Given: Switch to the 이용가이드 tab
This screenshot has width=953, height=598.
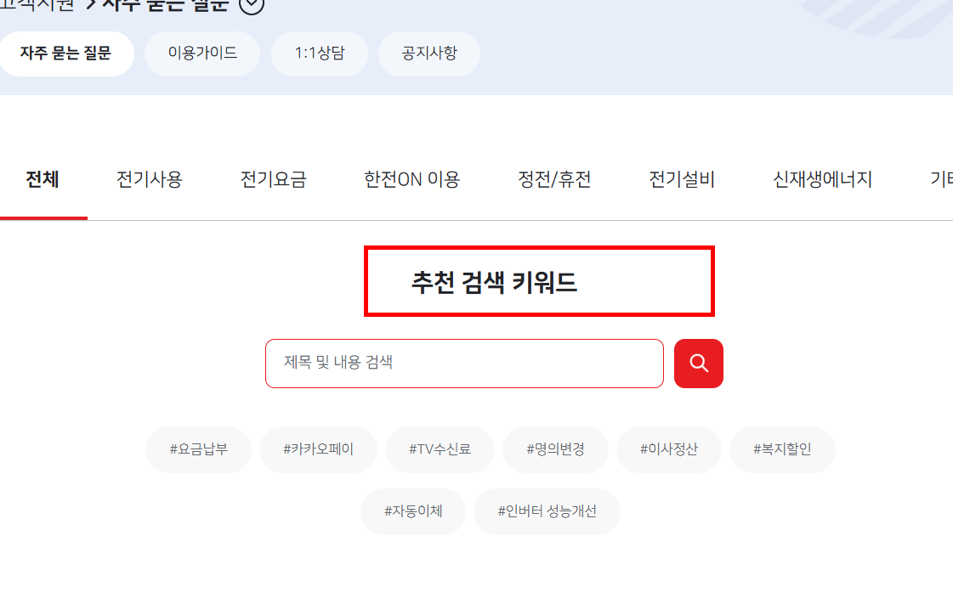Looking at the screenshot, I should tap(201, 53).
